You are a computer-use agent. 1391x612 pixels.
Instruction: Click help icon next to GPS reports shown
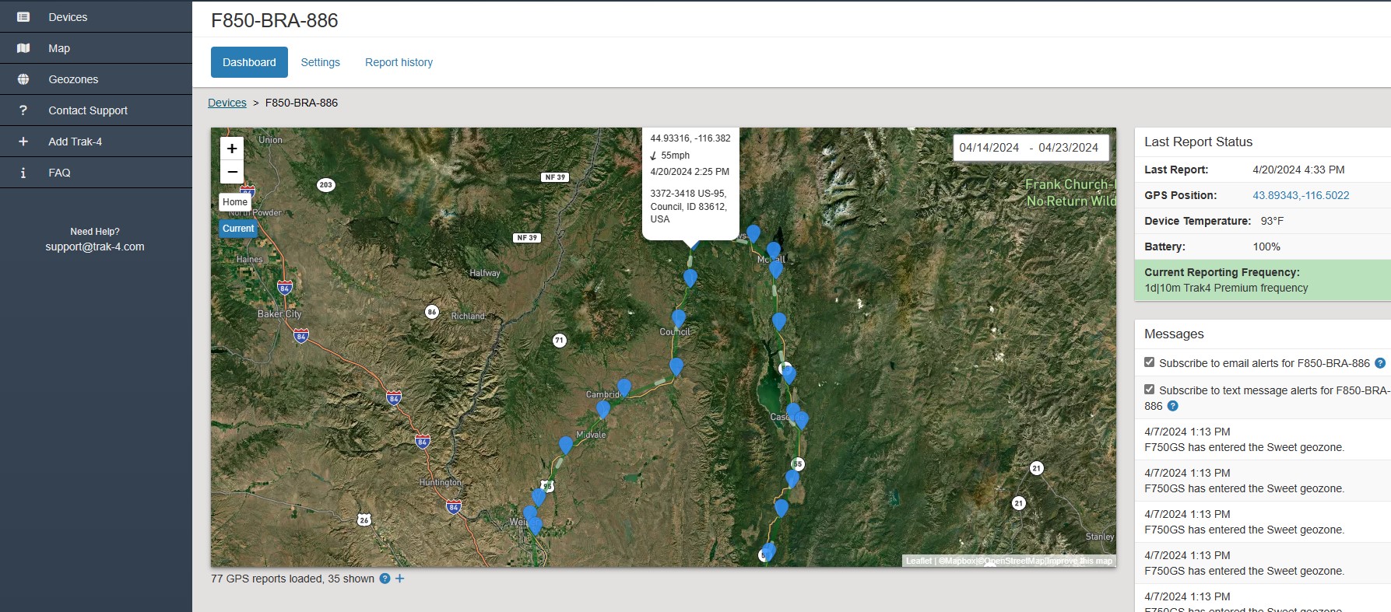[385, 579]
